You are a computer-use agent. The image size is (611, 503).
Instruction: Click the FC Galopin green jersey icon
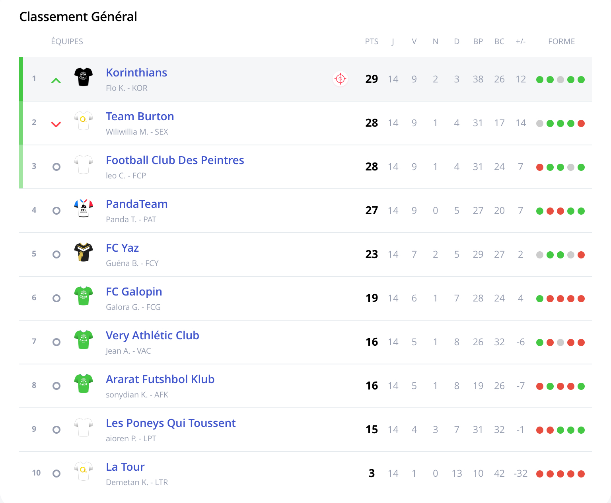(x=84, y=296)
